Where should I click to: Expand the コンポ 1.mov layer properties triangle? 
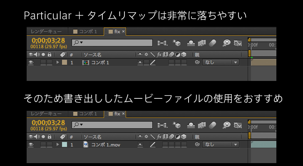point(58,144)
